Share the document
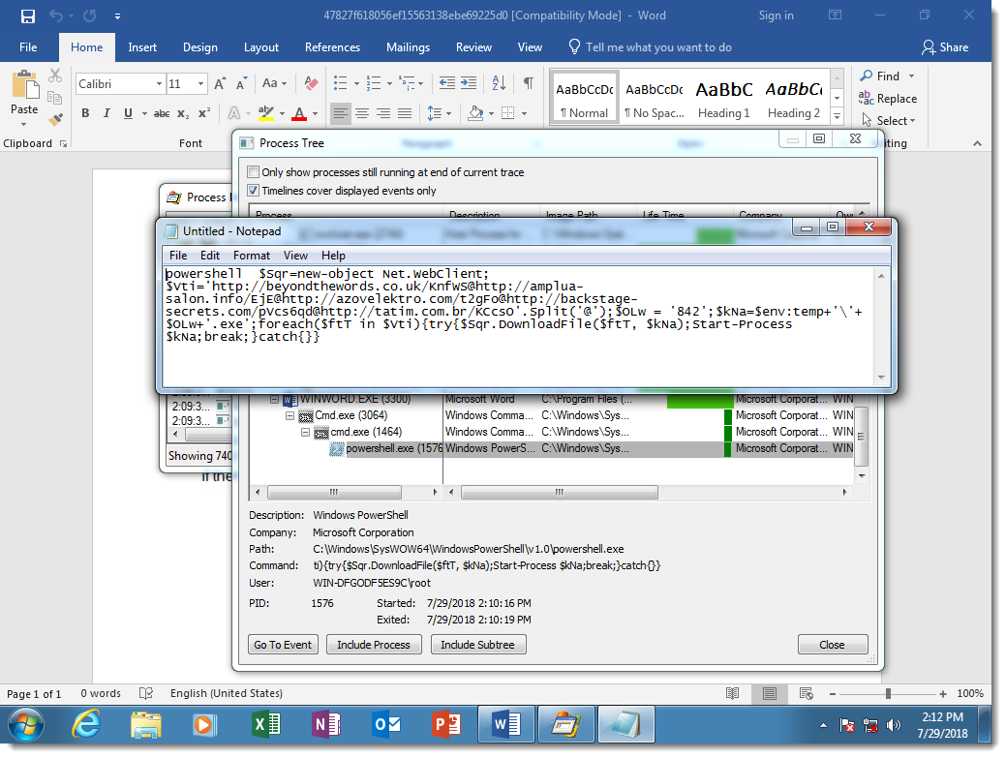 (945, 47)
